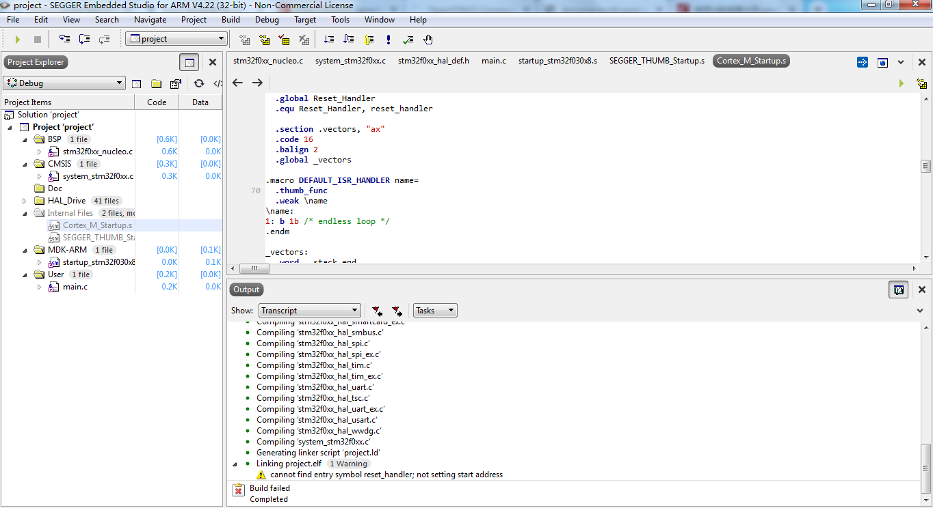Click the Data column header
933x508 pixels.
click(x=200, y=102)
